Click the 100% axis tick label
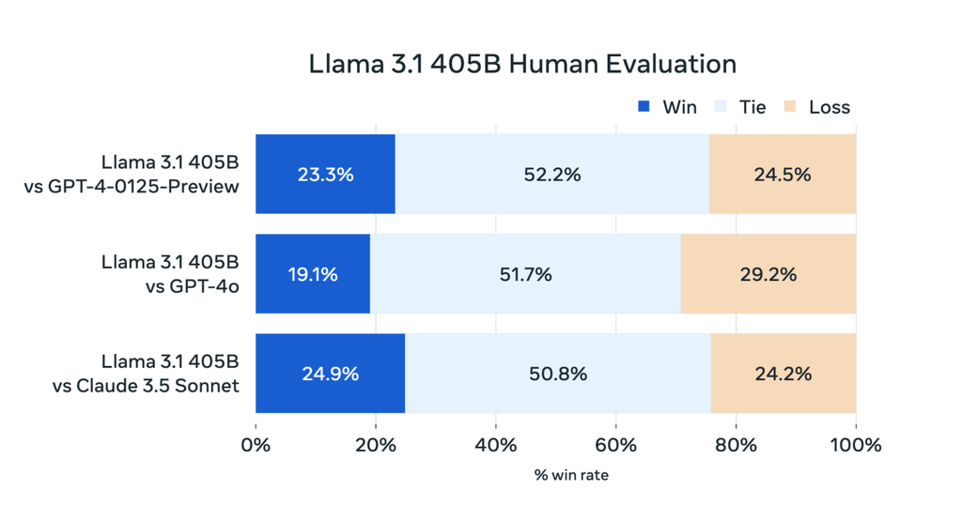Screen dimensions: 962x506 854,445
